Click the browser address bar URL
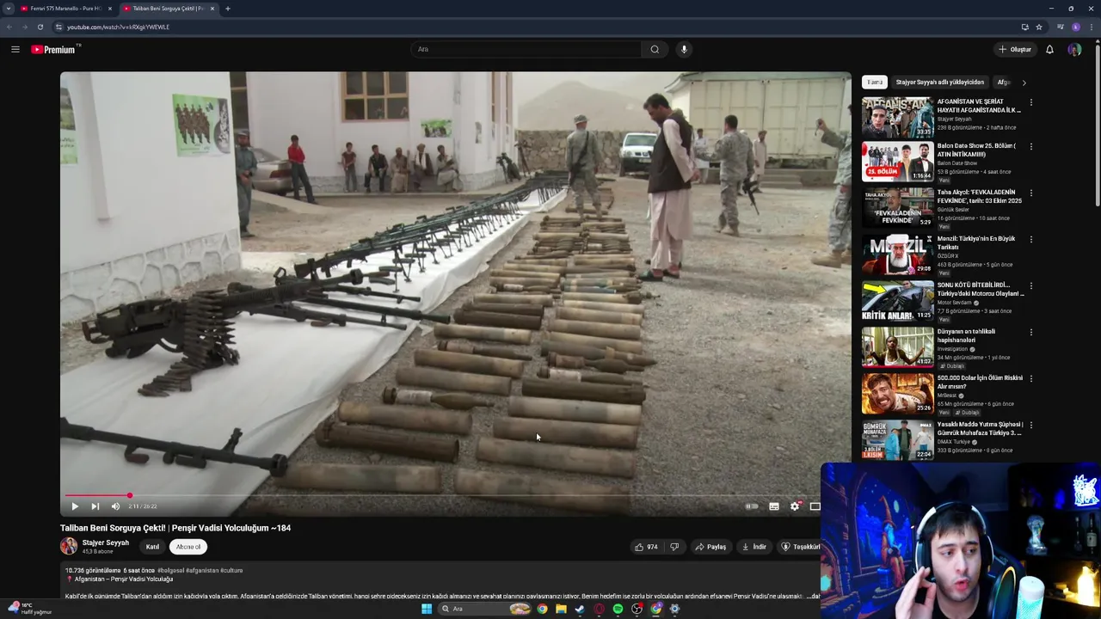This screenshot has width=1101, height=619. [118, 28]
